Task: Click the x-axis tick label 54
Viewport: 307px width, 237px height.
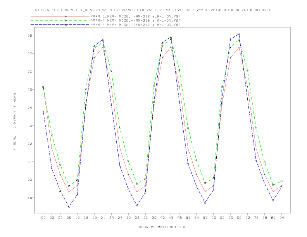Action: click(197, 218)
